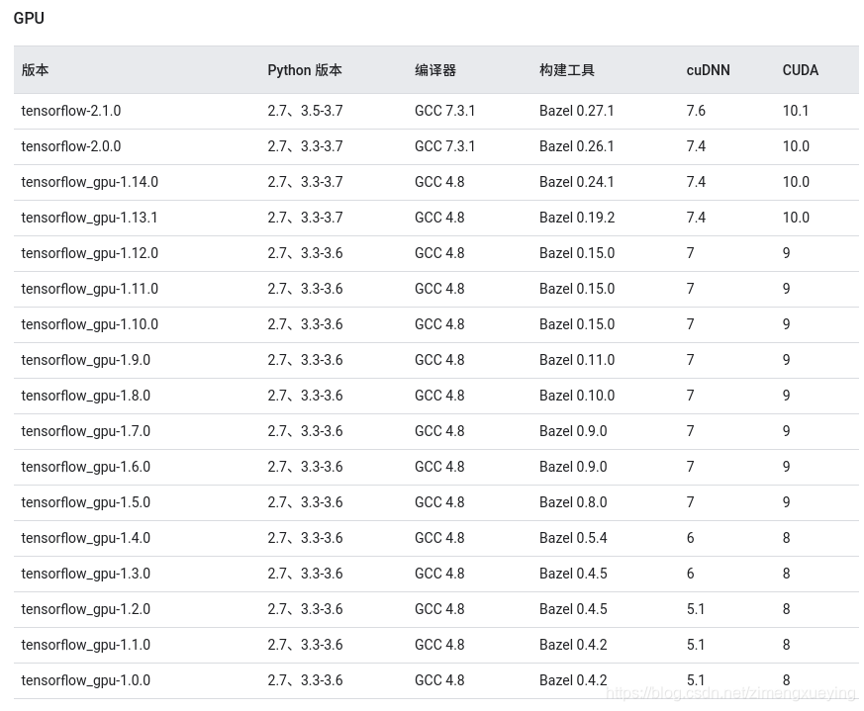Select the tensorflow_gpu-1.4.0 cell
The image size is (864, 711).
click(x=86, y=538)
